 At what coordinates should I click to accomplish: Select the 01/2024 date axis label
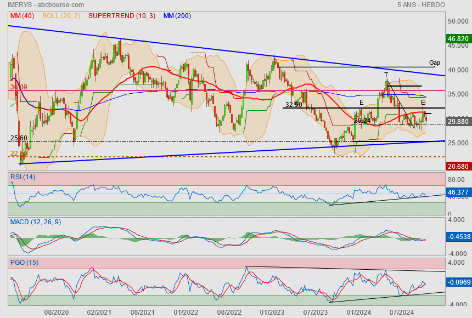click(359, 313)
